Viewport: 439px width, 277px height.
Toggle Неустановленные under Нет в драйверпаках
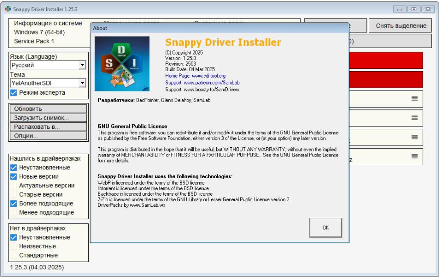(13, 237)
